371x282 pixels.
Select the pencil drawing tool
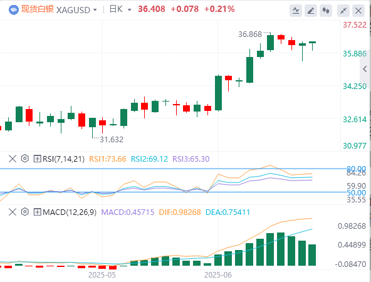pyautogui.click(x=311, y=11)
